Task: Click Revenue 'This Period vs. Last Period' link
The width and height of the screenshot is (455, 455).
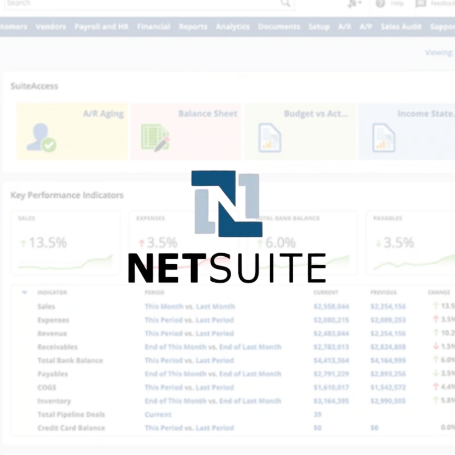Action: (x=189, y=333)
